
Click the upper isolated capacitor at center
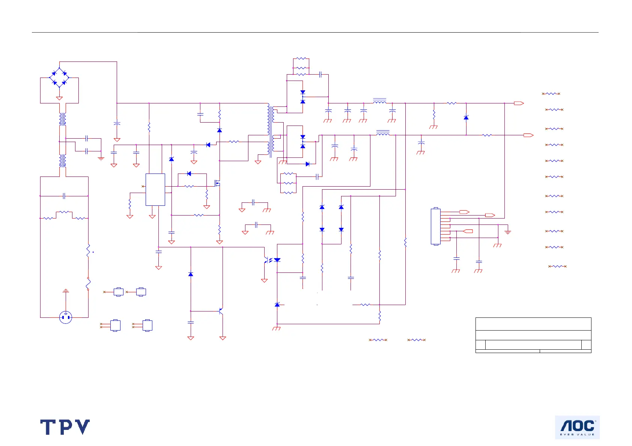[254, 202]
